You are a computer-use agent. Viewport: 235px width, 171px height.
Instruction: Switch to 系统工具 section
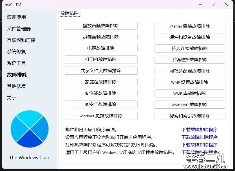click(16, 63)
